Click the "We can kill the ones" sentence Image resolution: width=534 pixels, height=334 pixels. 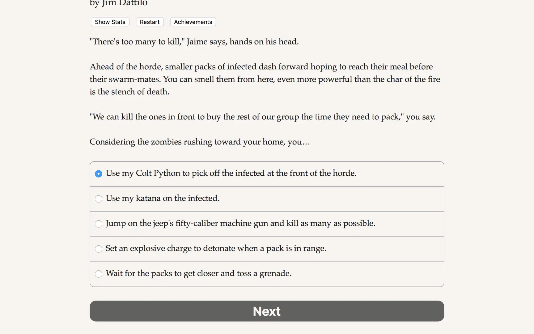(x=262, y=117)
